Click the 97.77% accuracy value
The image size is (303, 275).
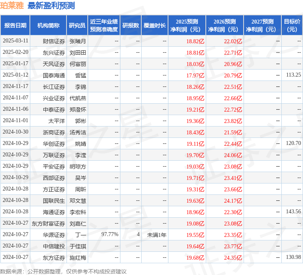click(x=110, y=234)
